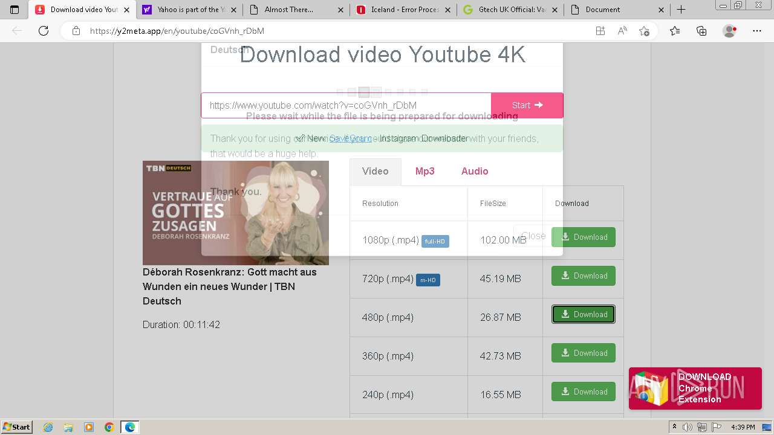Add this page to favorites with the star-plus icon
The width and height of the screenshot is (774, 435).
645,31
